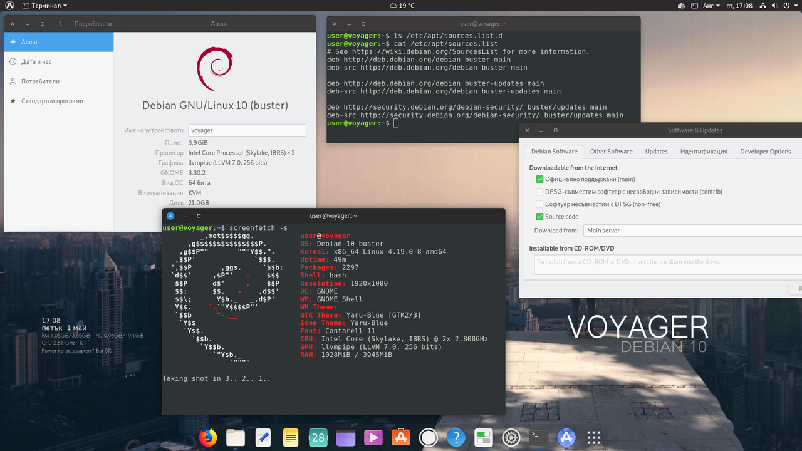The width and height of the screenshot is (802, 451).
Task: Open the blue Help question mark icon
Action: coord(456,437)
